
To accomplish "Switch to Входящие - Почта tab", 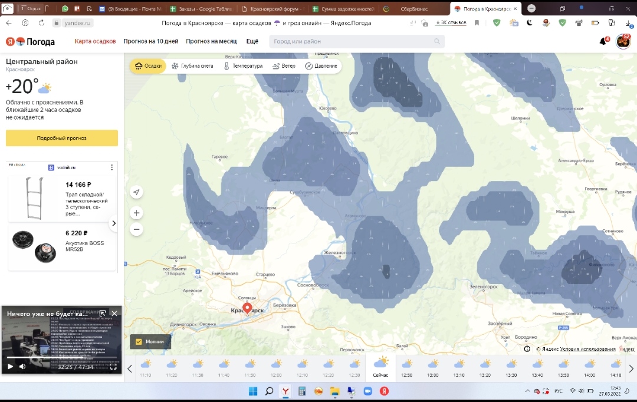I will [x=130, y=8].
